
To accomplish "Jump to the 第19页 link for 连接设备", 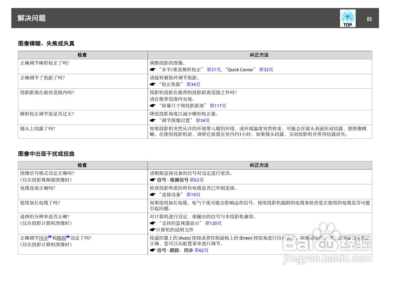I will pos(193,195).
